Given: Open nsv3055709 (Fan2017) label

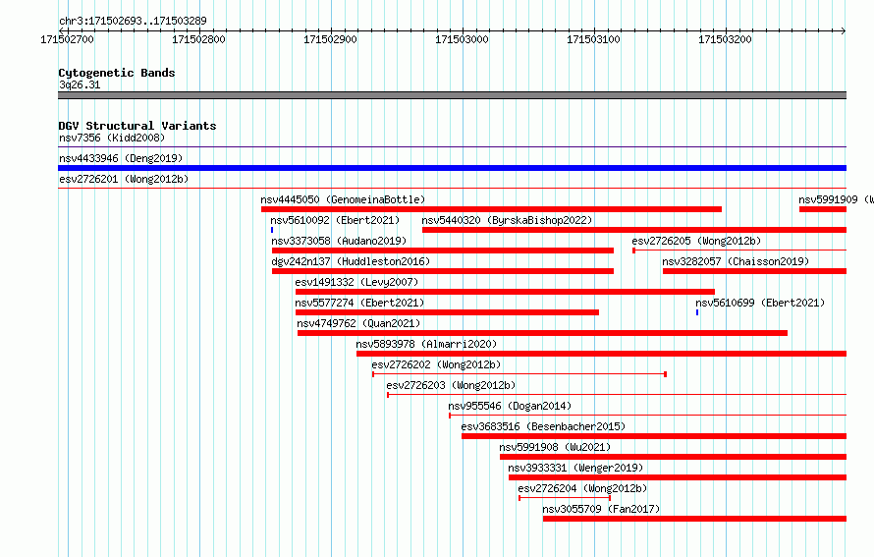Looking at the screenshot, I should (x=601, y=509).
